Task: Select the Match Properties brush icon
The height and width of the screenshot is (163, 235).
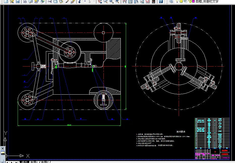Action: pyautogui.click(x=67, y=1)
